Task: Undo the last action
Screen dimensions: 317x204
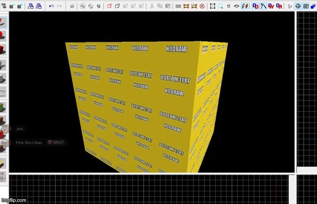Action: click(x=52, y=6)
